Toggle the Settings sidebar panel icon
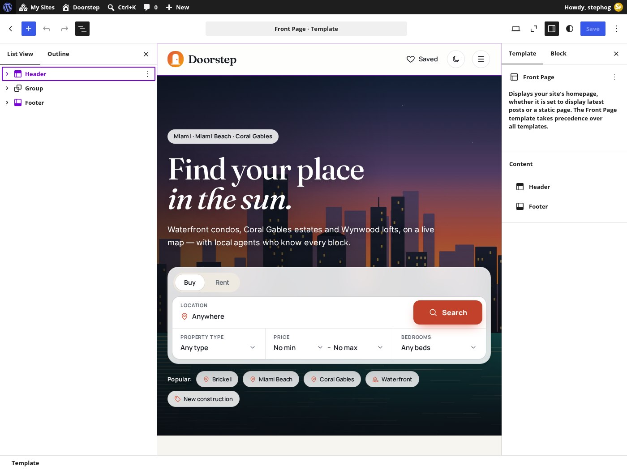 click(552, 29)
